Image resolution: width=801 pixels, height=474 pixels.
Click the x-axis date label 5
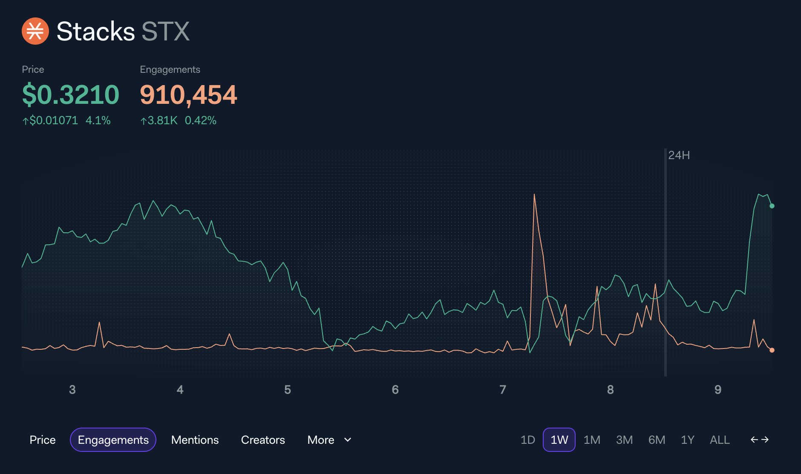point(288,390)
